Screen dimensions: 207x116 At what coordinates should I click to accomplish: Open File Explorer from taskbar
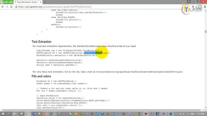coord(15,114)
